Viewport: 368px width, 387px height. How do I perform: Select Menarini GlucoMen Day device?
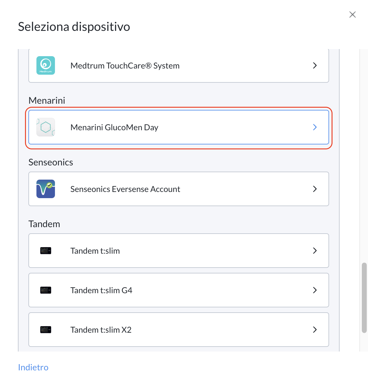tap(179, 127)
